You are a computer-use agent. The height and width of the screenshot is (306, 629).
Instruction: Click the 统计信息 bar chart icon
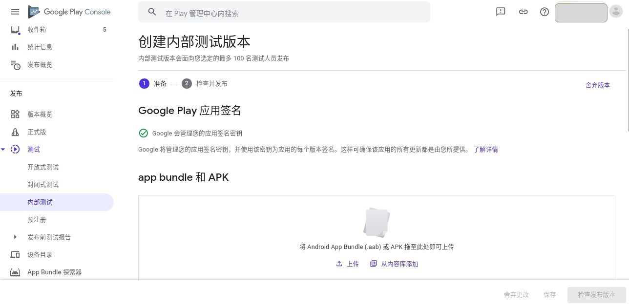point(15,47)
